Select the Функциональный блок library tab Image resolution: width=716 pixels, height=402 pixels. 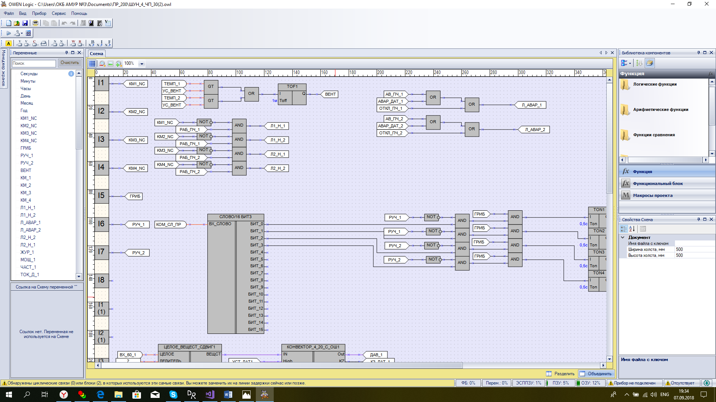tap(657, 184)
